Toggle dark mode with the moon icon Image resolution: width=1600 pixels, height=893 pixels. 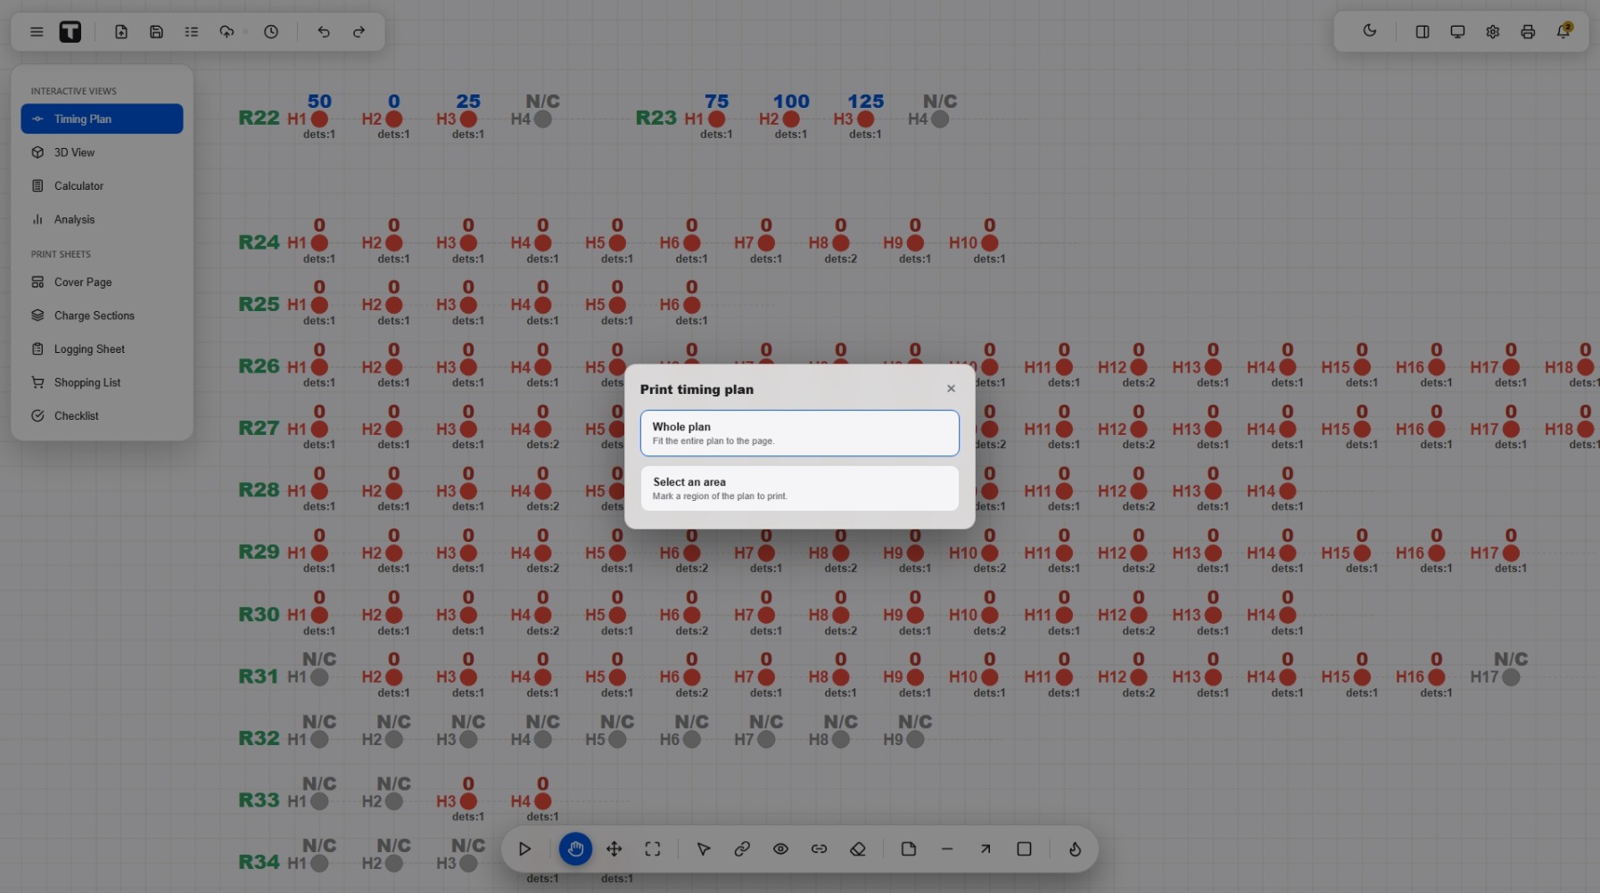(x=1370, y=31)
